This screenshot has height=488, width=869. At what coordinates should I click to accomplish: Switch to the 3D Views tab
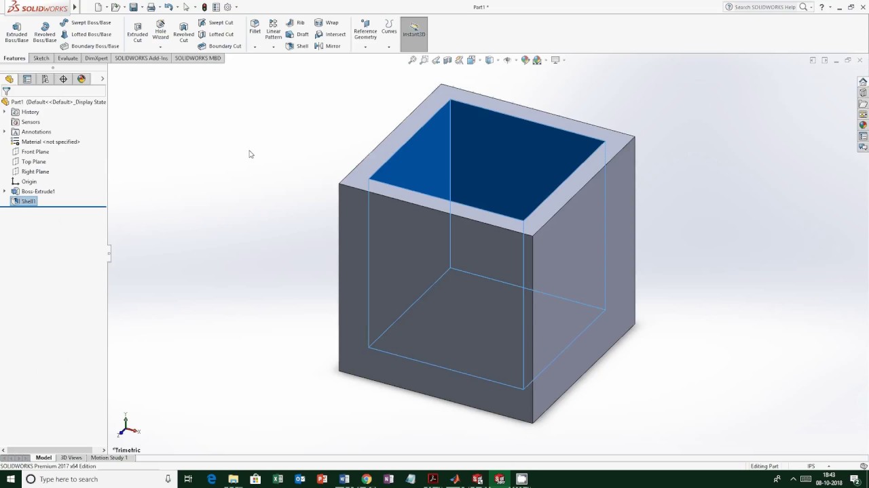pos(71,457)
